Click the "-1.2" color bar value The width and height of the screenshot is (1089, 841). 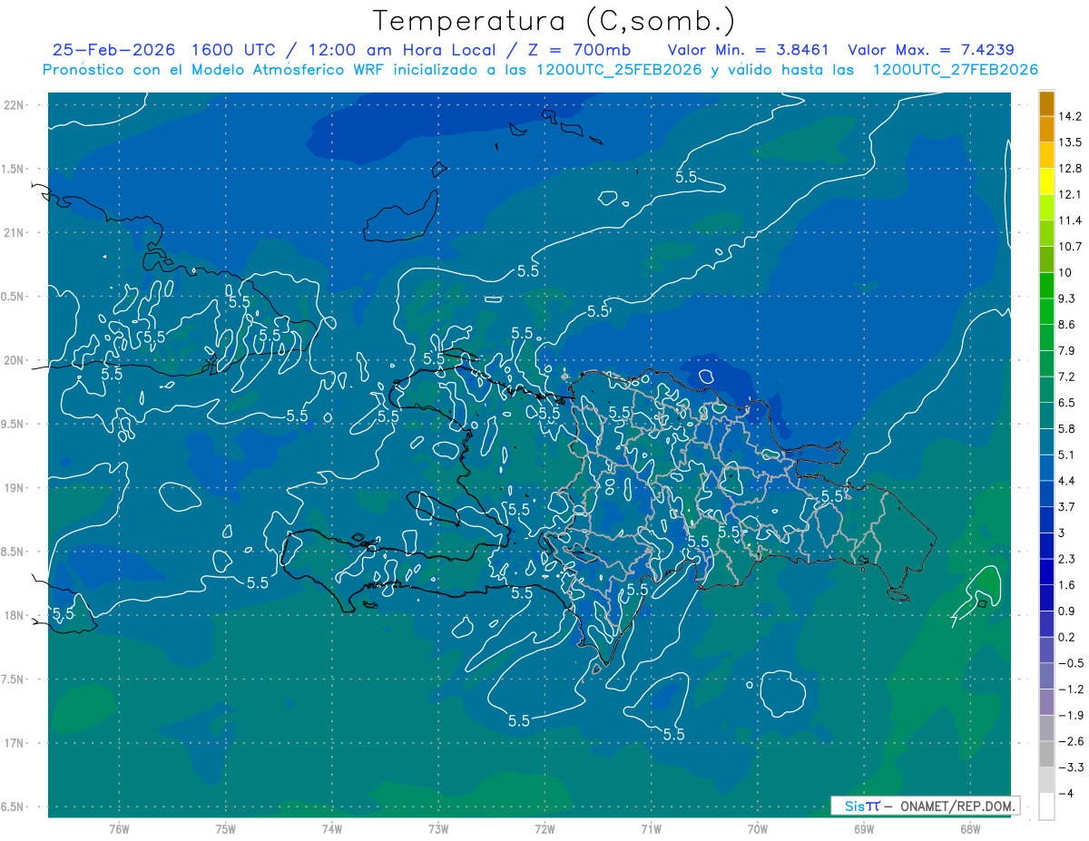click(1073, 689)
